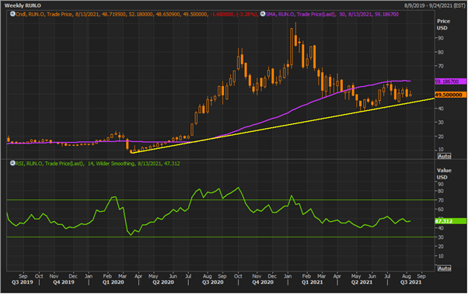
Task: Click the Q1 2021 quarter label
Action: 312,282
